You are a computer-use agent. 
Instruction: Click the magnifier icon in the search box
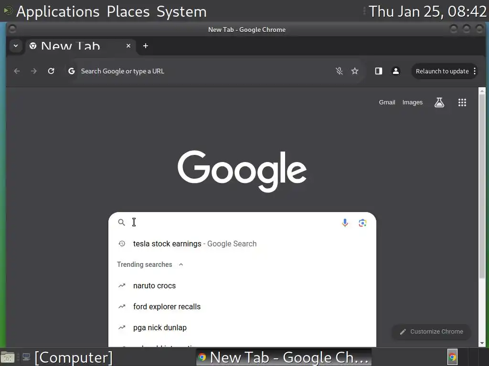pos(121,222)
